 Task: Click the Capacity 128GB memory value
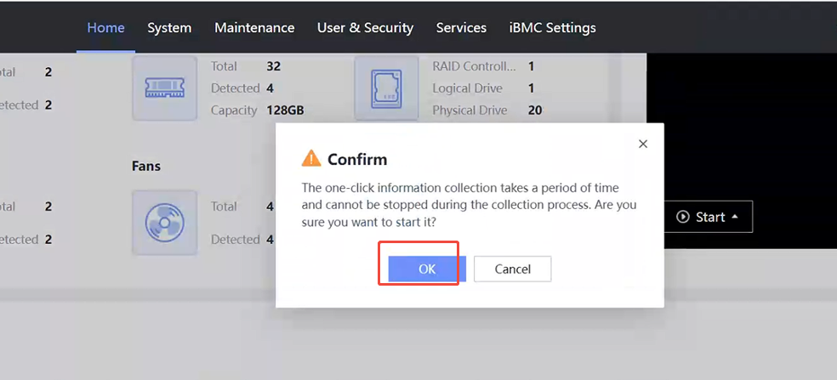[x=285, y=110]
